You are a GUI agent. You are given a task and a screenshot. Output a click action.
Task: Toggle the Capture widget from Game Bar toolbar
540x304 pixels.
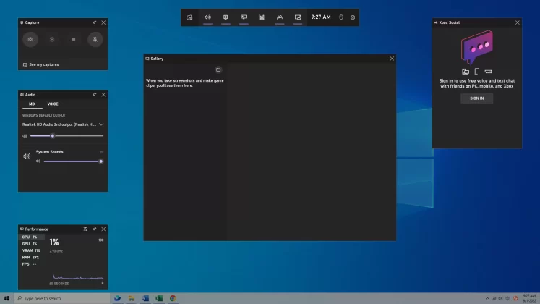click(226, 17)
